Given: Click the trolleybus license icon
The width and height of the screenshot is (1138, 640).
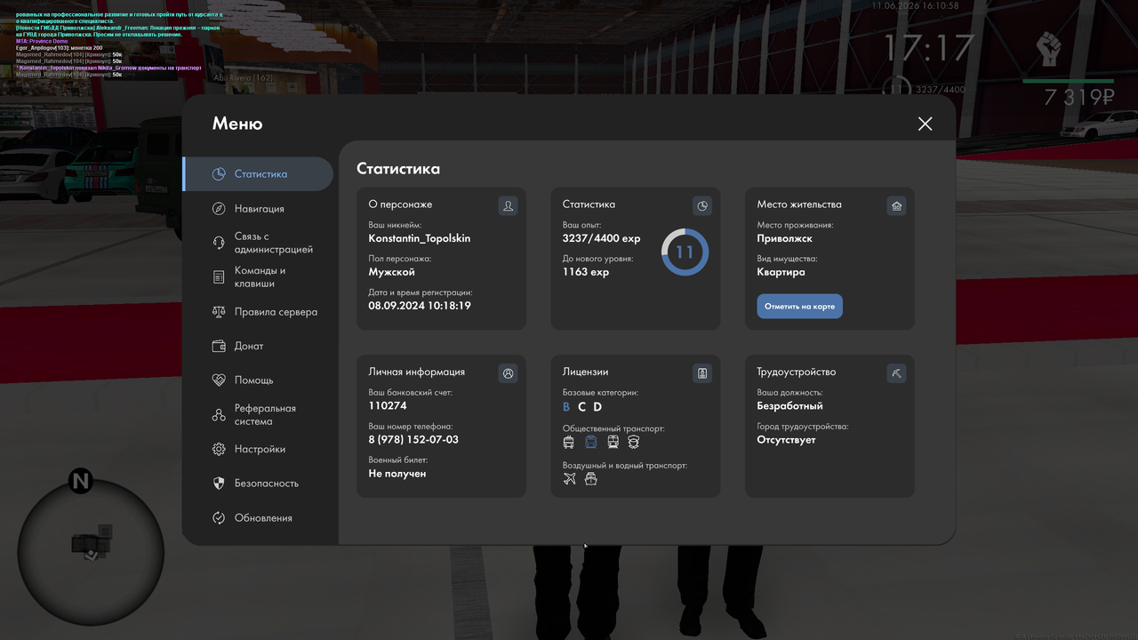Looking at the screenshot, I should click(x=569, y=442).
